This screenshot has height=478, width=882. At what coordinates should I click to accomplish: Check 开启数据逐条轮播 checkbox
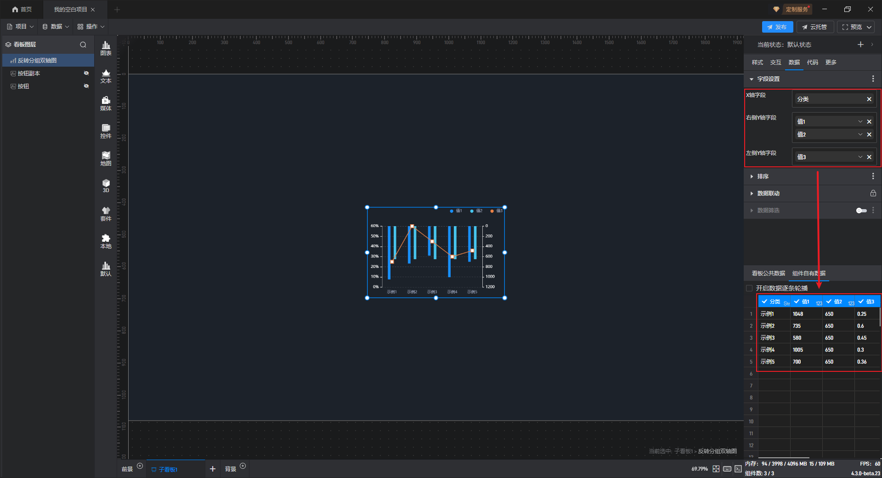coord(749,288)
